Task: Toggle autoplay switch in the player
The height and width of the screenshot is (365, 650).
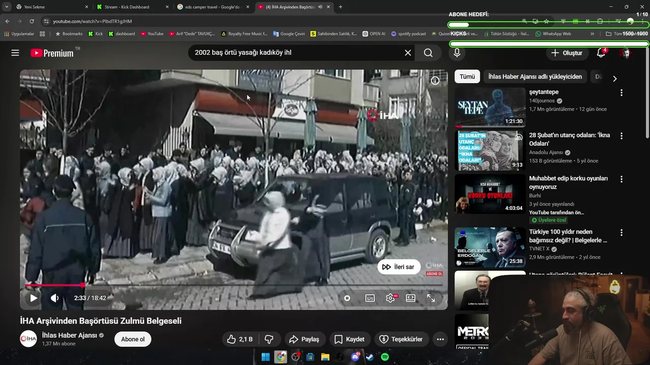Action: [x=347, y=298]
